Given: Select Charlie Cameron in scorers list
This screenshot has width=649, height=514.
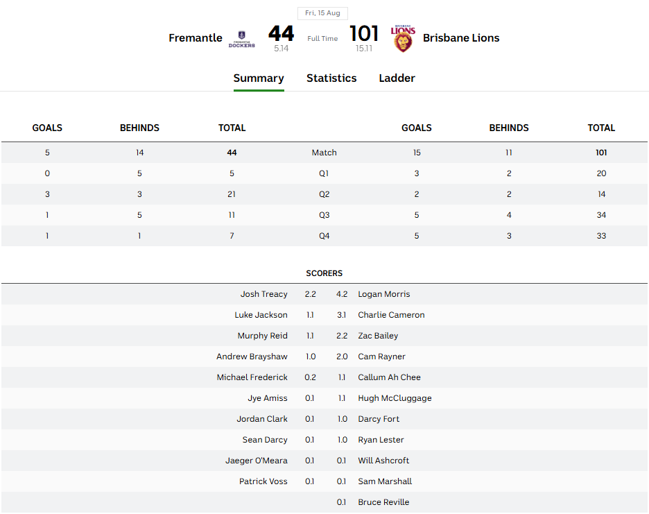Looking at the screenshot, I should [391, 315].
